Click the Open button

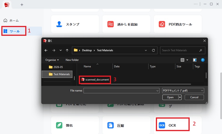point(170,97)
